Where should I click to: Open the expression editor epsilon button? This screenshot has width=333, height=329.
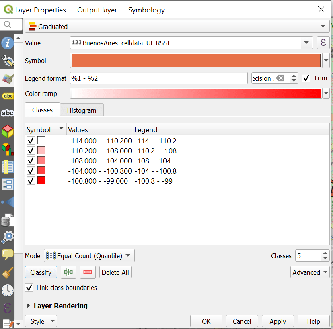(x=323, y=43)
